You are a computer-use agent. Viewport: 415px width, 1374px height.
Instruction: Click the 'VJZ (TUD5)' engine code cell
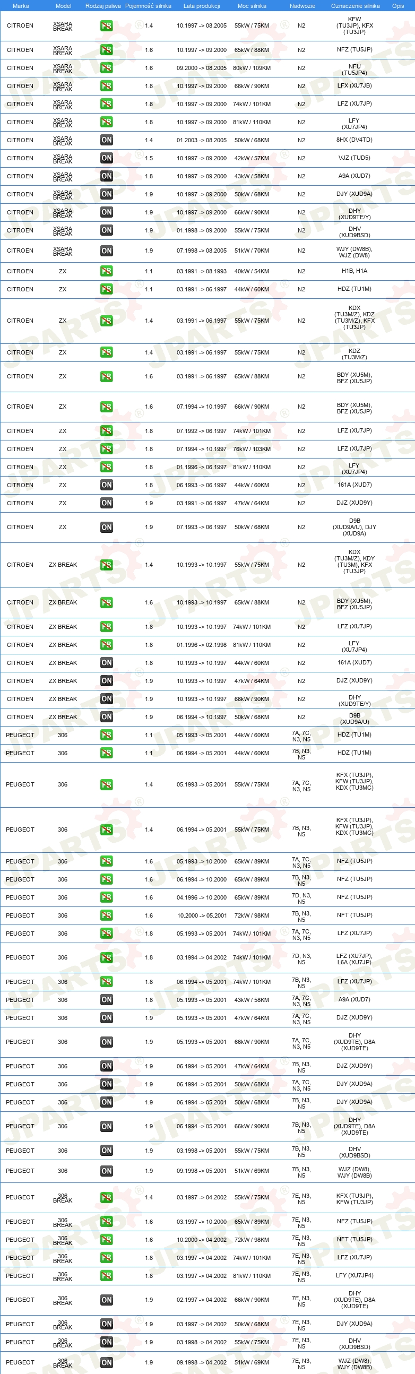(355, 158)
